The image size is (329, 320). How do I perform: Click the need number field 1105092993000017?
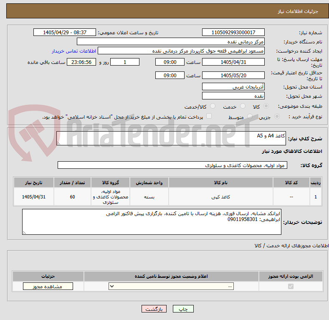pos(233,32)
